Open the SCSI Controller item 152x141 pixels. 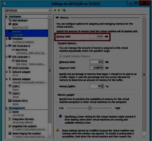tap(20, 68)
